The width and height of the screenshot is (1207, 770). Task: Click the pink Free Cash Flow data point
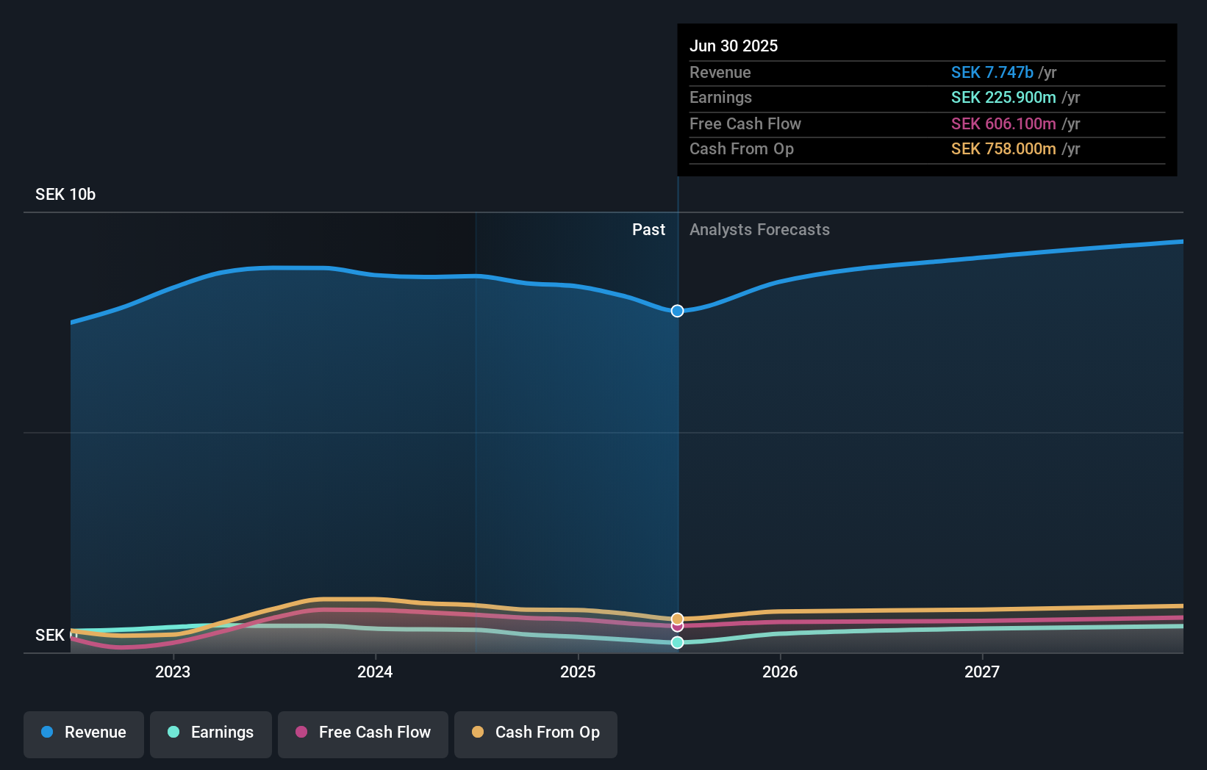(677, 627)
